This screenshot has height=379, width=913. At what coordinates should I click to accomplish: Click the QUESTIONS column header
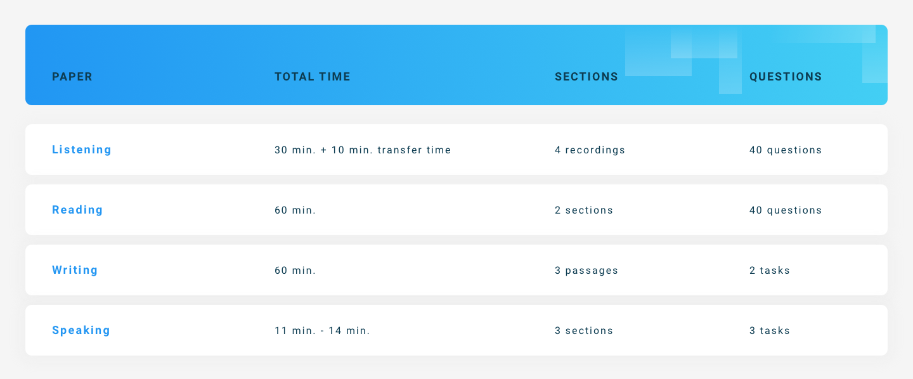(786, 77)
